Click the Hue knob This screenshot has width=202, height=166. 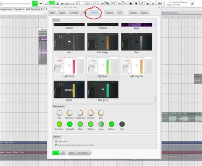pos(59,113)
